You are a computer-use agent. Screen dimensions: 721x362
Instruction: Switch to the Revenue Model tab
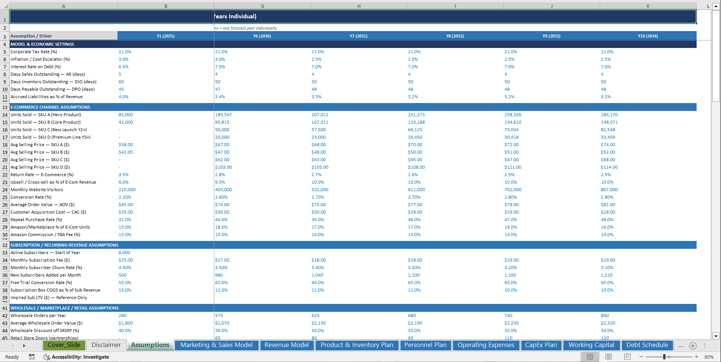(x=287, y=345)
